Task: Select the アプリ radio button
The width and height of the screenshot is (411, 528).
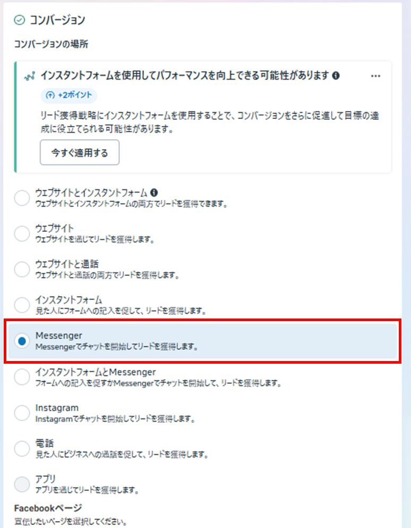Action: point(22,484)
